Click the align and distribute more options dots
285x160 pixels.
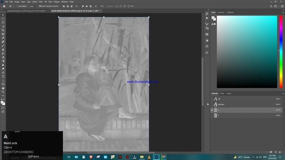tap(102, 6)
